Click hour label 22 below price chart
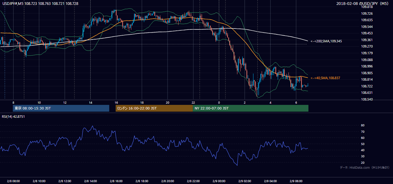 [x=193, y=102]
